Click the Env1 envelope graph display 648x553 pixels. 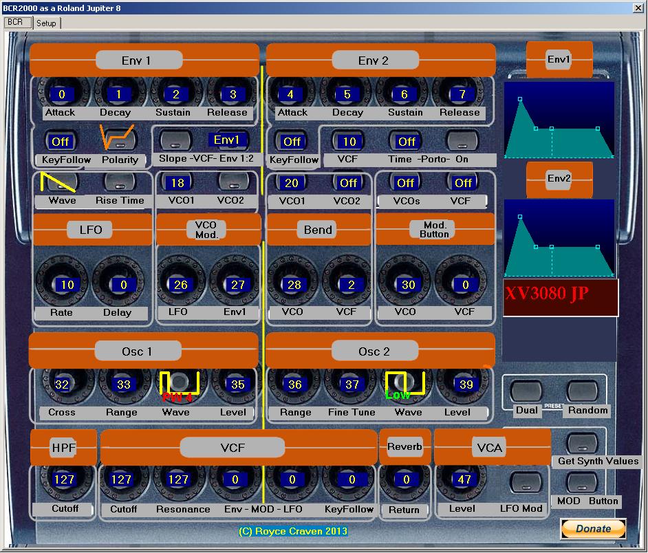click(559, 120)
